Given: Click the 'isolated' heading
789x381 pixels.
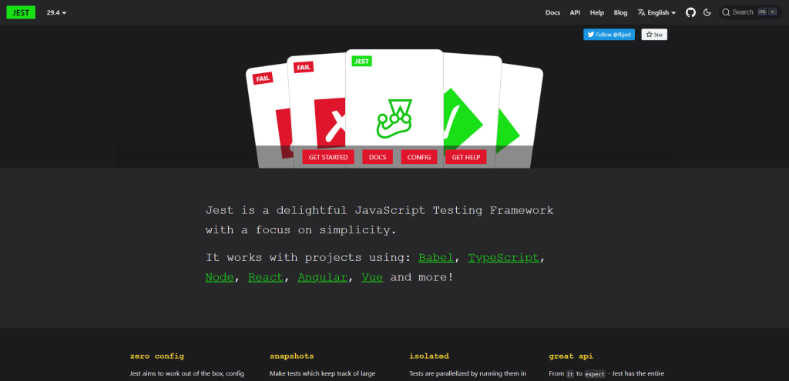Looking at the screenshot, I should point(429,356).
